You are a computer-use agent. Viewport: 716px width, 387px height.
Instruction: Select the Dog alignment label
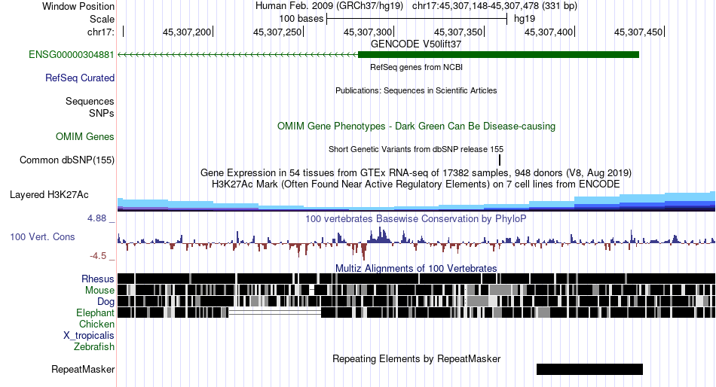(x=106, y=302)
